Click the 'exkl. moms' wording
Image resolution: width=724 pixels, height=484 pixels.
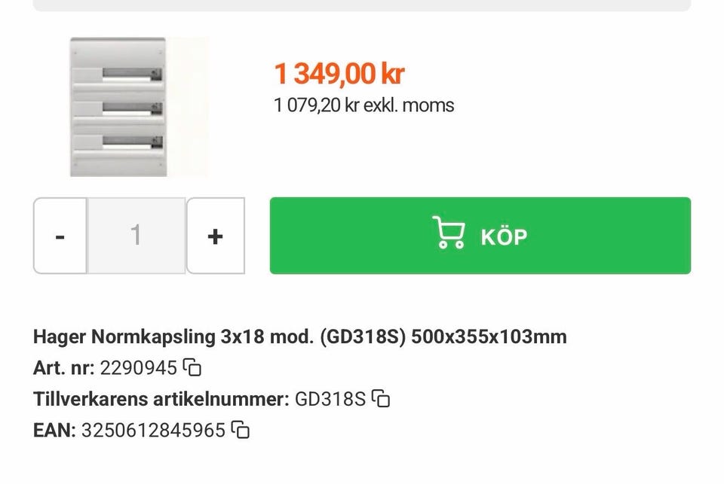(x=409, y=105)
